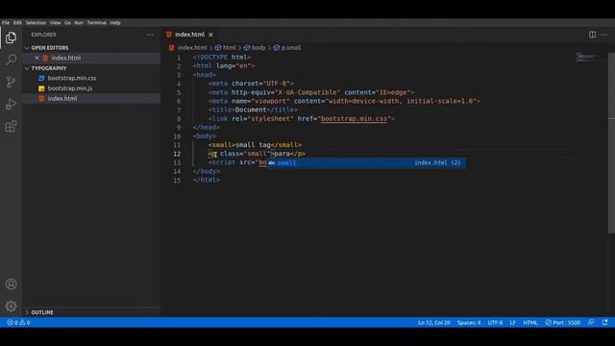Click the Split Editor icon

click(592, 35)
